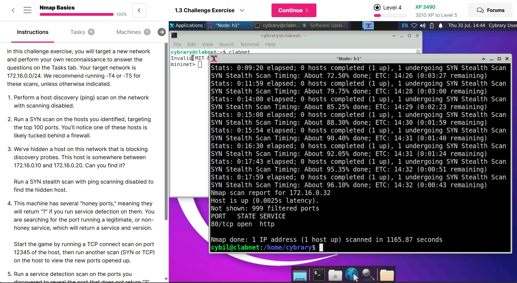517x283 pixels.
Task: Click the show desktop icon in the dock
Action: coord(300,275)
